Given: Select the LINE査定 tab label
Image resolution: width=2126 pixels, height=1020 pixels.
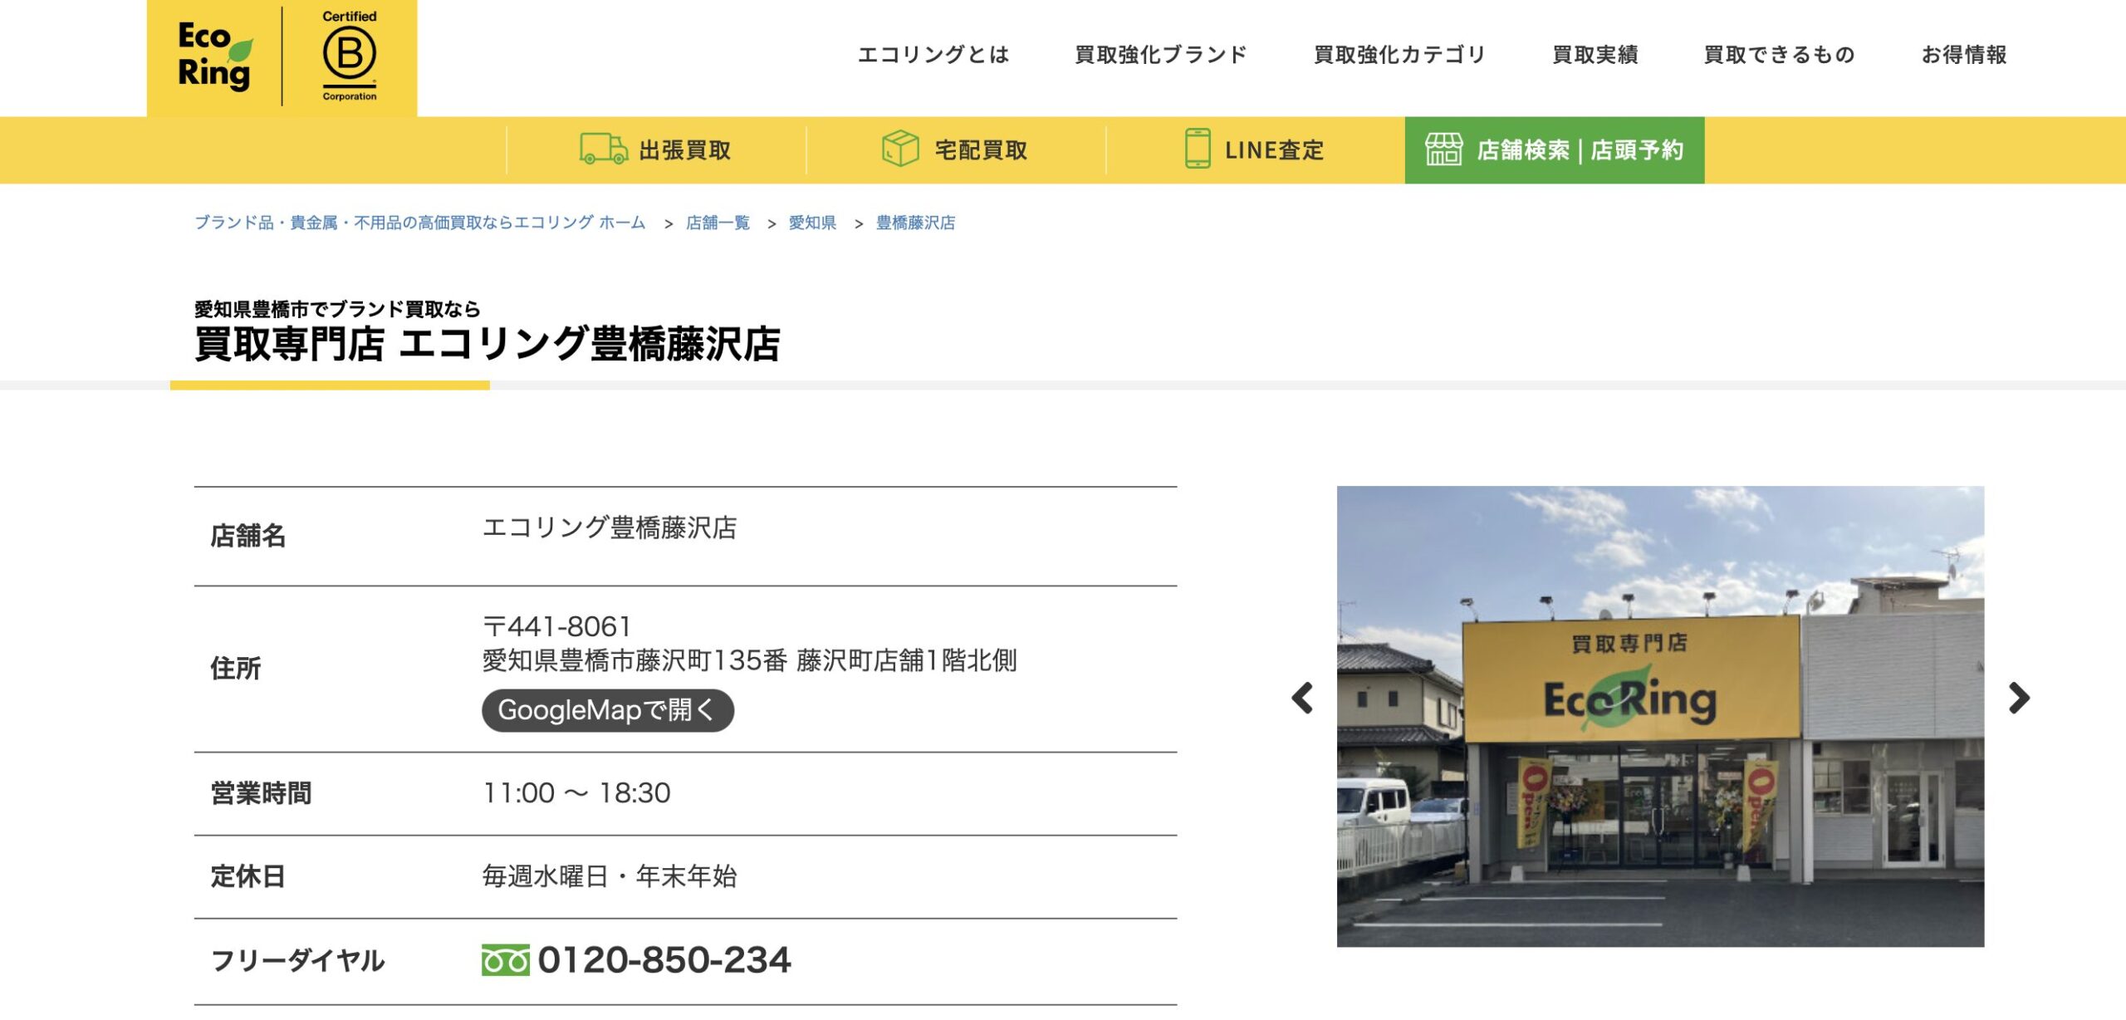Looking at the screenshot, I should point(1275,150).
